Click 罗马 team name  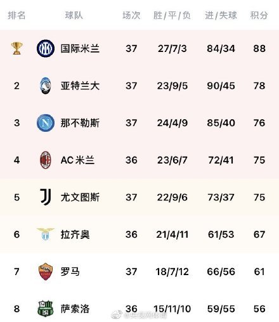point(70,271)
